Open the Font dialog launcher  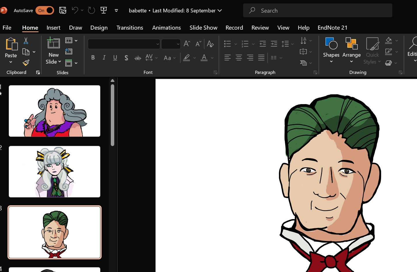(x=216, y=72)
